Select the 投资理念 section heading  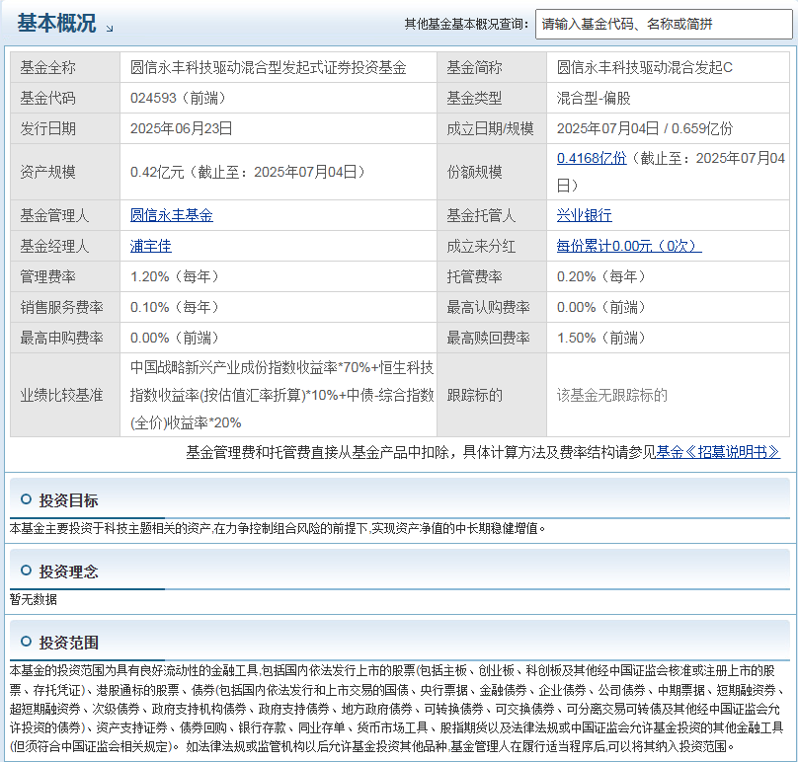(69, 571)
